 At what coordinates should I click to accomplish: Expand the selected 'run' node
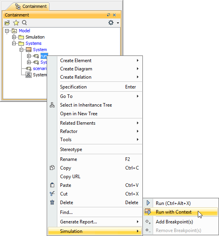coord(29,56)
